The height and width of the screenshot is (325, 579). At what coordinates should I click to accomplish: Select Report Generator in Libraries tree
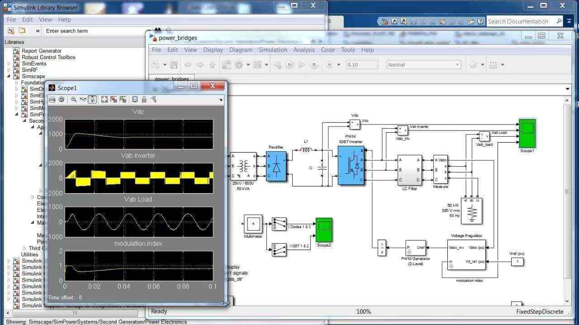coord(41,51)
